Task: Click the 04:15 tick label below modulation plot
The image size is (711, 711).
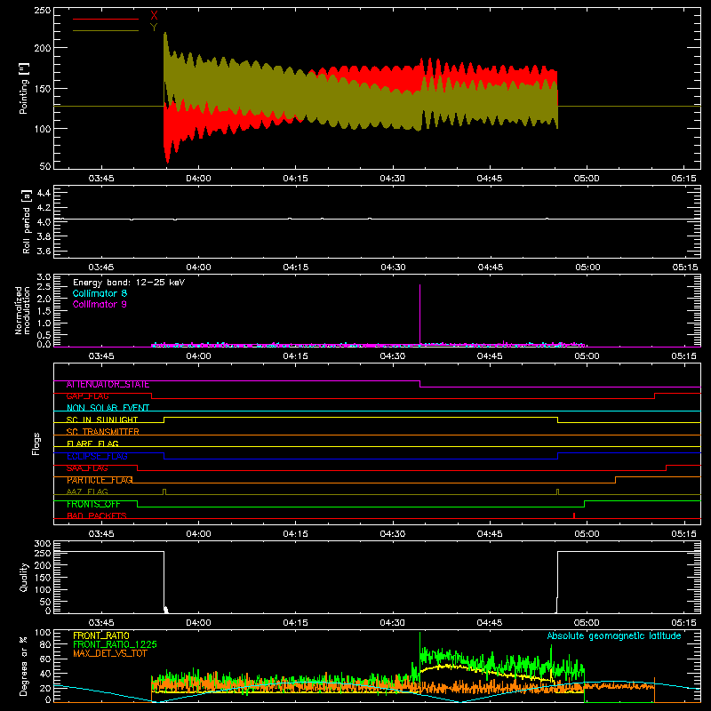Action: click(x=295, y=356)
